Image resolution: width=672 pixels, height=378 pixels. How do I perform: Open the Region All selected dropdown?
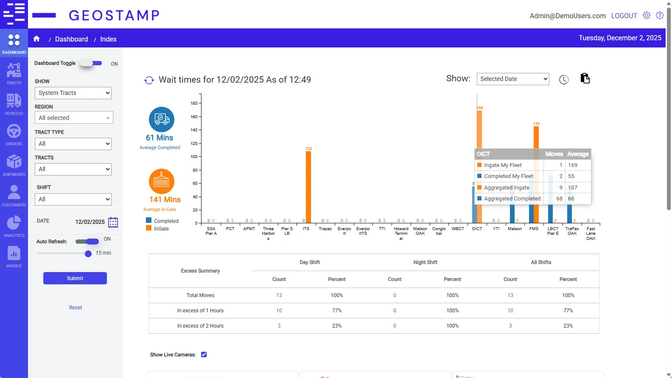tap(74, 118)
